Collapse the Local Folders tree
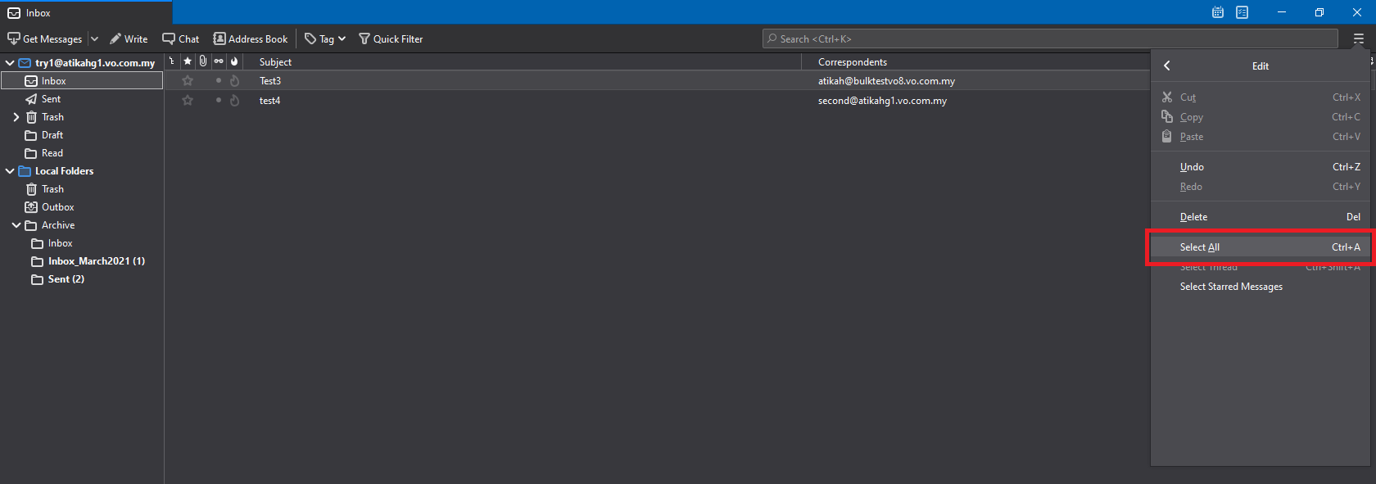The height and width of the screenshot is (484, 1376). coord(10,171)
